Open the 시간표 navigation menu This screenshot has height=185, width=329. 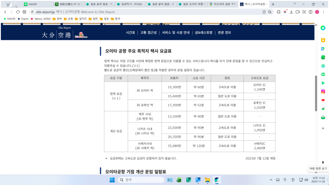coord(130,32)
